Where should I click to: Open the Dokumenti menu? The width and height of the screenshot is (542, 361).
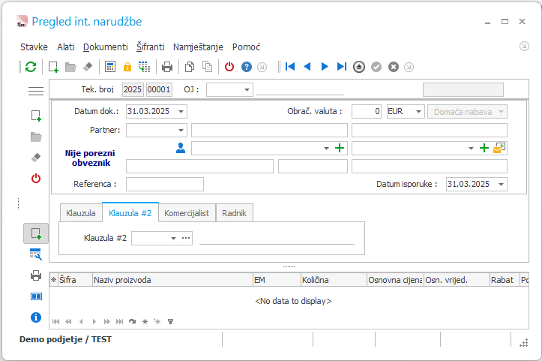coord(106,47)
